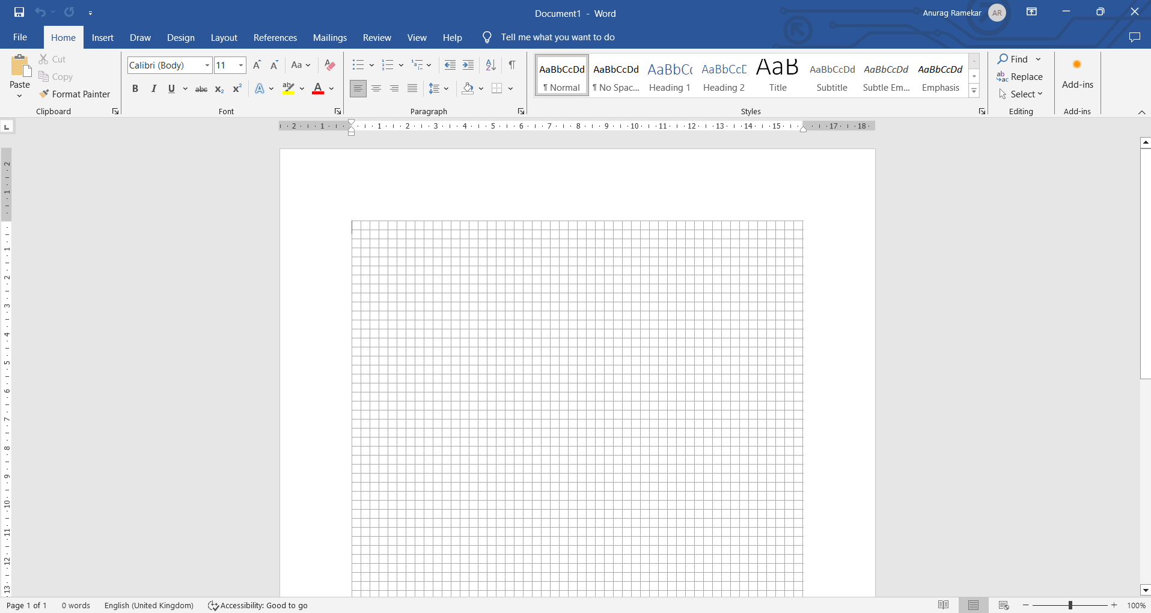Screen dimensions: 1151x613
Task: Switch to the View tab
Action: (417, 37)
